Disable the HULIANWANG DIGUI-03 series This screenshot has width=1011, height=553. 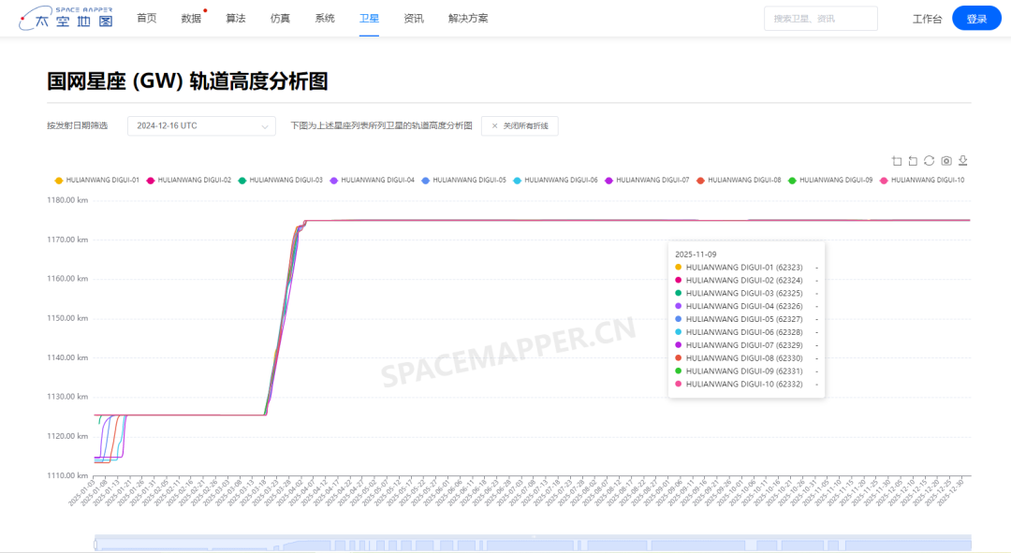(281, 180)
